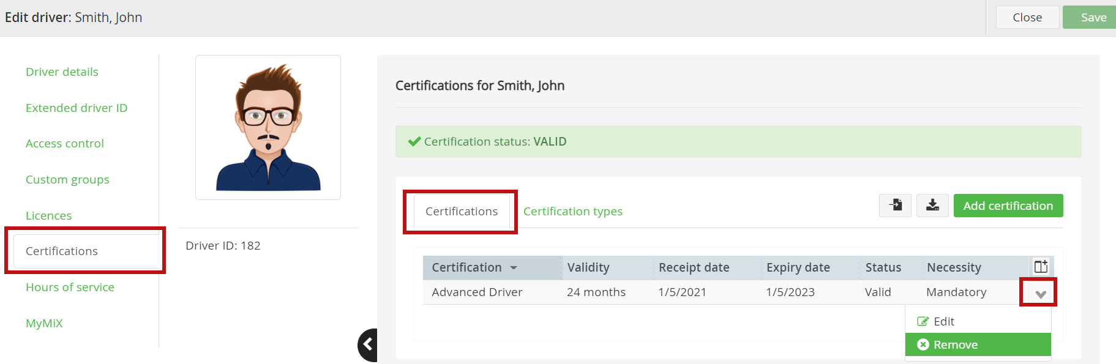1116x364 pixels.
Task: Click the import certifications icon button
Action: click(x=895, y=206)
